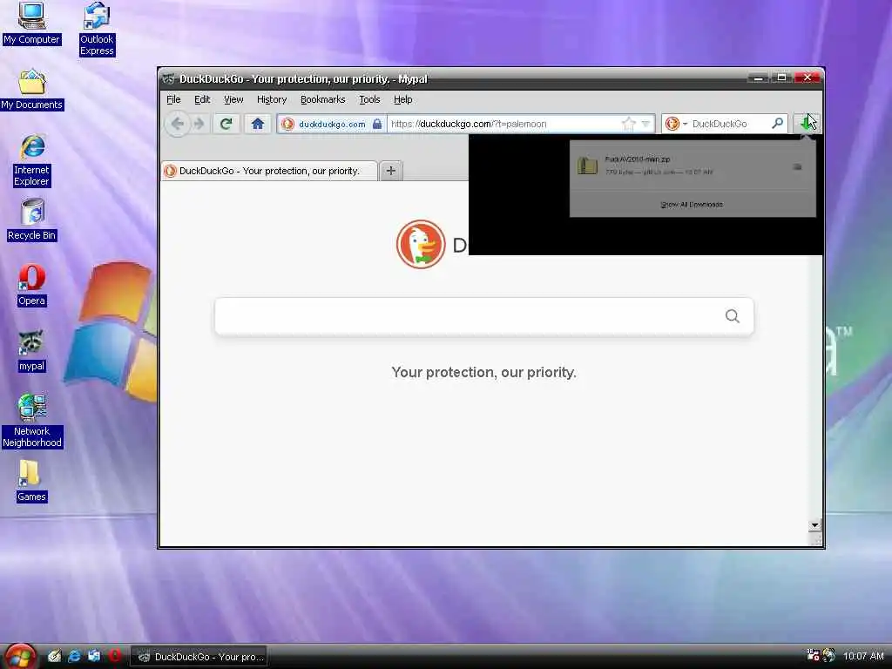This screenshot has height=669, width=892.
Task: Click the Internet Explorer quick launch icon
Action: coord(74,656)
